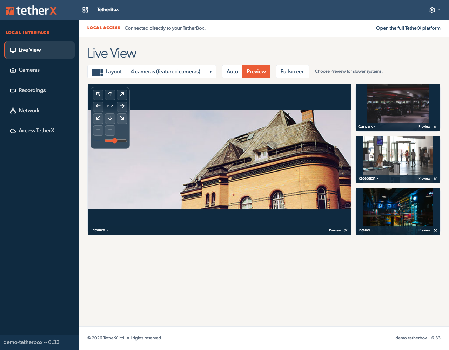Open the full TetherX platform link

point(408,28)
